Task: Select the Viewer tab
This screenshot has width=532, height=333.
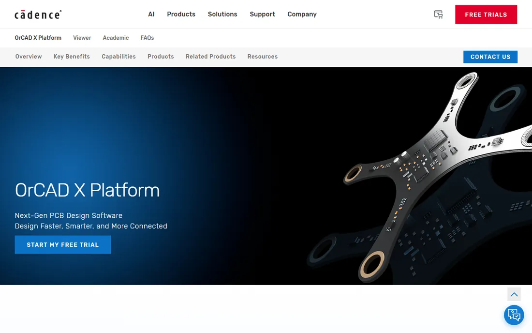Action: click(82, 38)
